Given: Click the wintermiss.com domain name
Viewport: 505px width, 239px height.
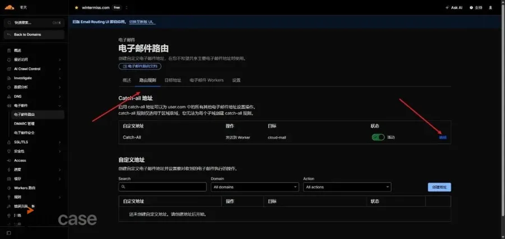Looking at the screenshot, I should coord(97,7).
